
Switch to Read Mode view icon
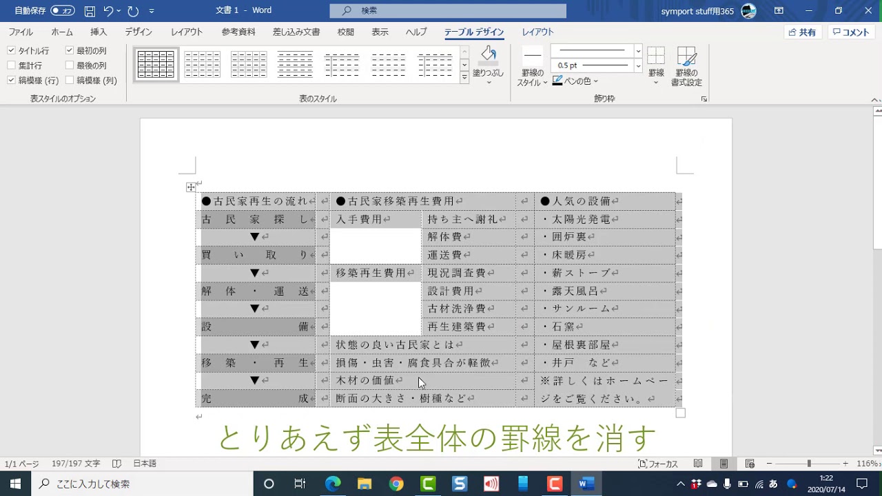(x=698, y=464)
